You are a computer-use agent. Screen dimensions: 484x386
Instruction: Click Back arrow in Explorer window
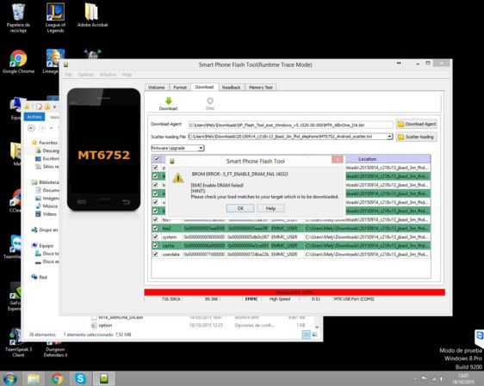[x=31, y=128]
